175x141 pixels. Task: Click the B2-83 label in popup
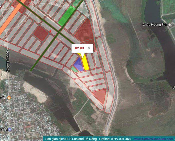point(79,48)
